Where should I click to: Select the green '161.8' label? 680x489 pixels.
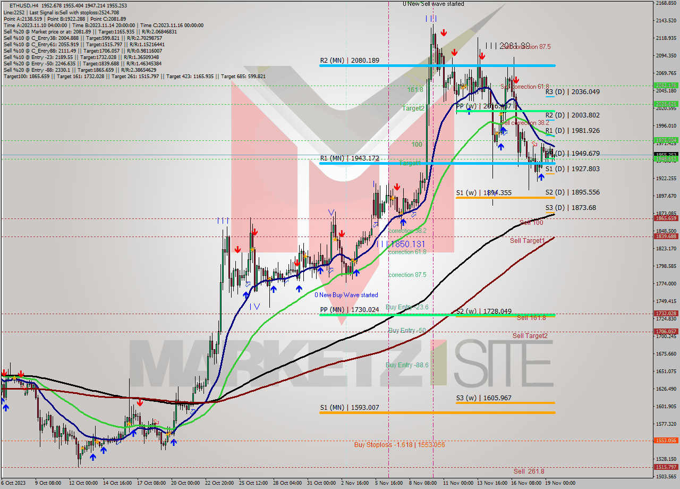415,90
